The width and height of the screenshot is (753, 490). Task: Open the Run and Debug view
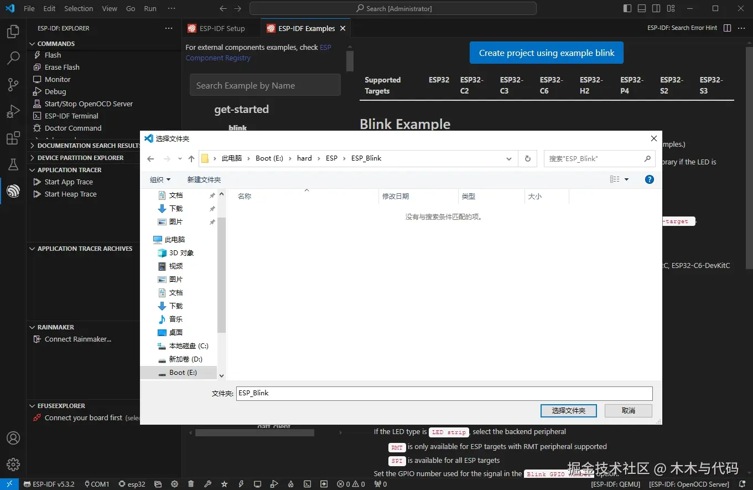(x=13, y=111)
